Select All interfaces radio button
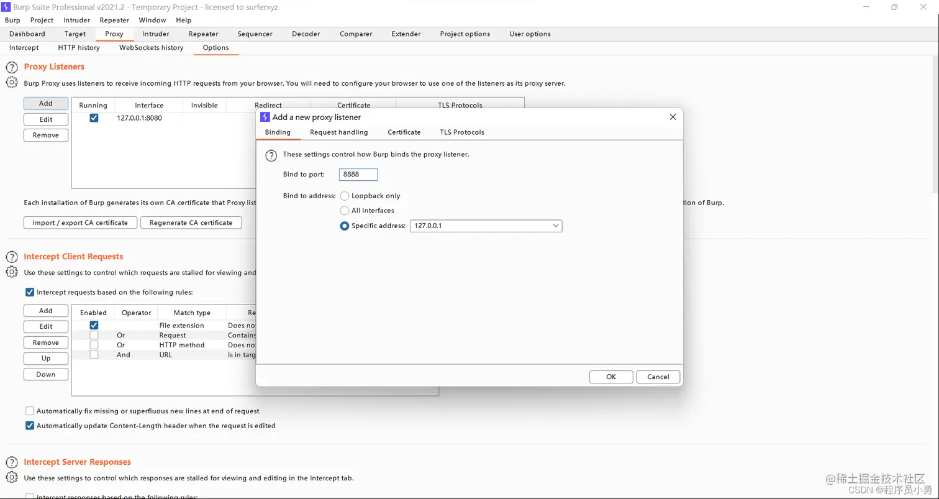Screen dimensions: 939x499 pyautogui.click(x=345, y=211)
